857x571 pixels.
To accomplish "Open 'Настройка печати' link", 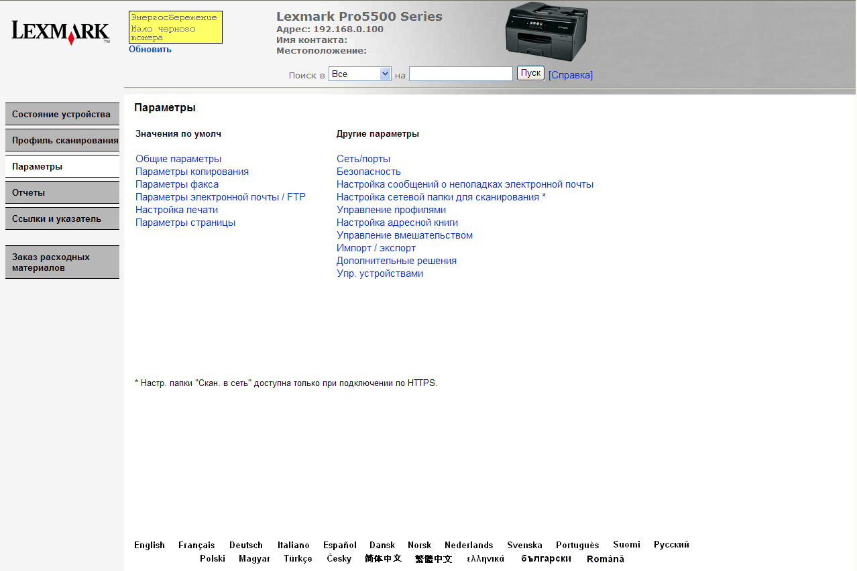I will (176, 210).
